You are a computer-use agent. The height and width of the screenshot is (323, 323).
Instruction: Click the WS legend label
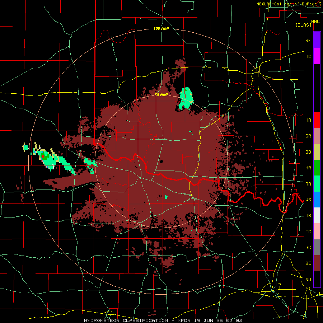click(x=308, y=200)
